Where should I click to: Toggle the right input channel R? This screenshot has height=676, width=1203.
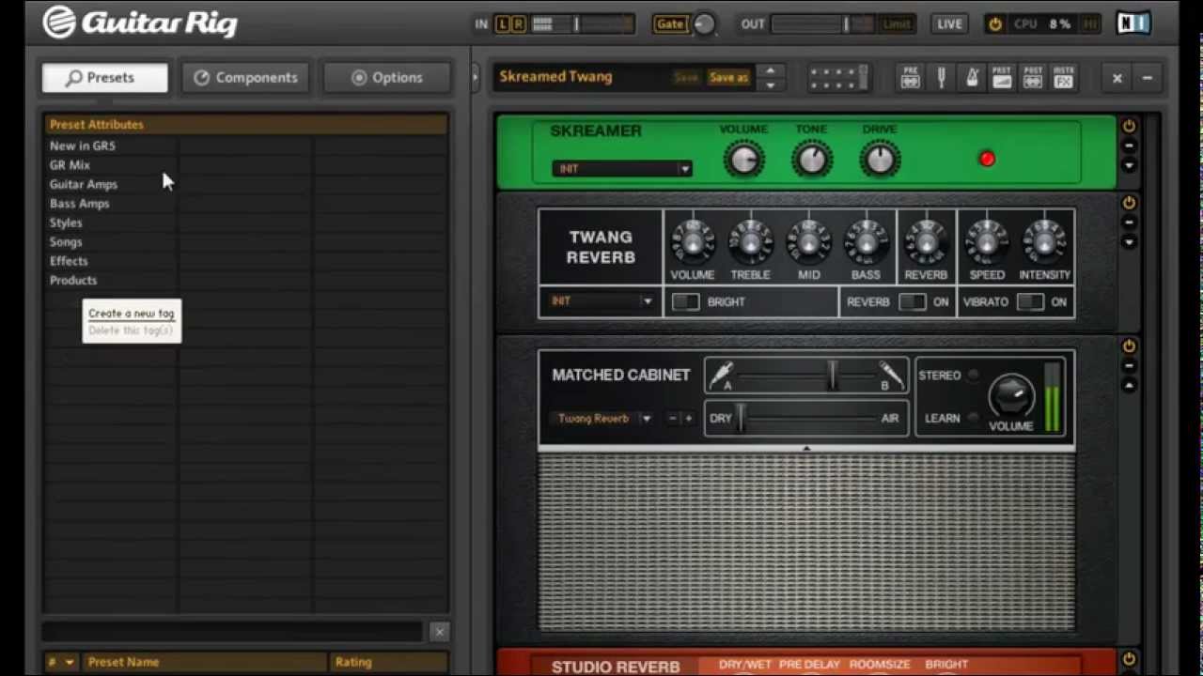pos(518,24)
